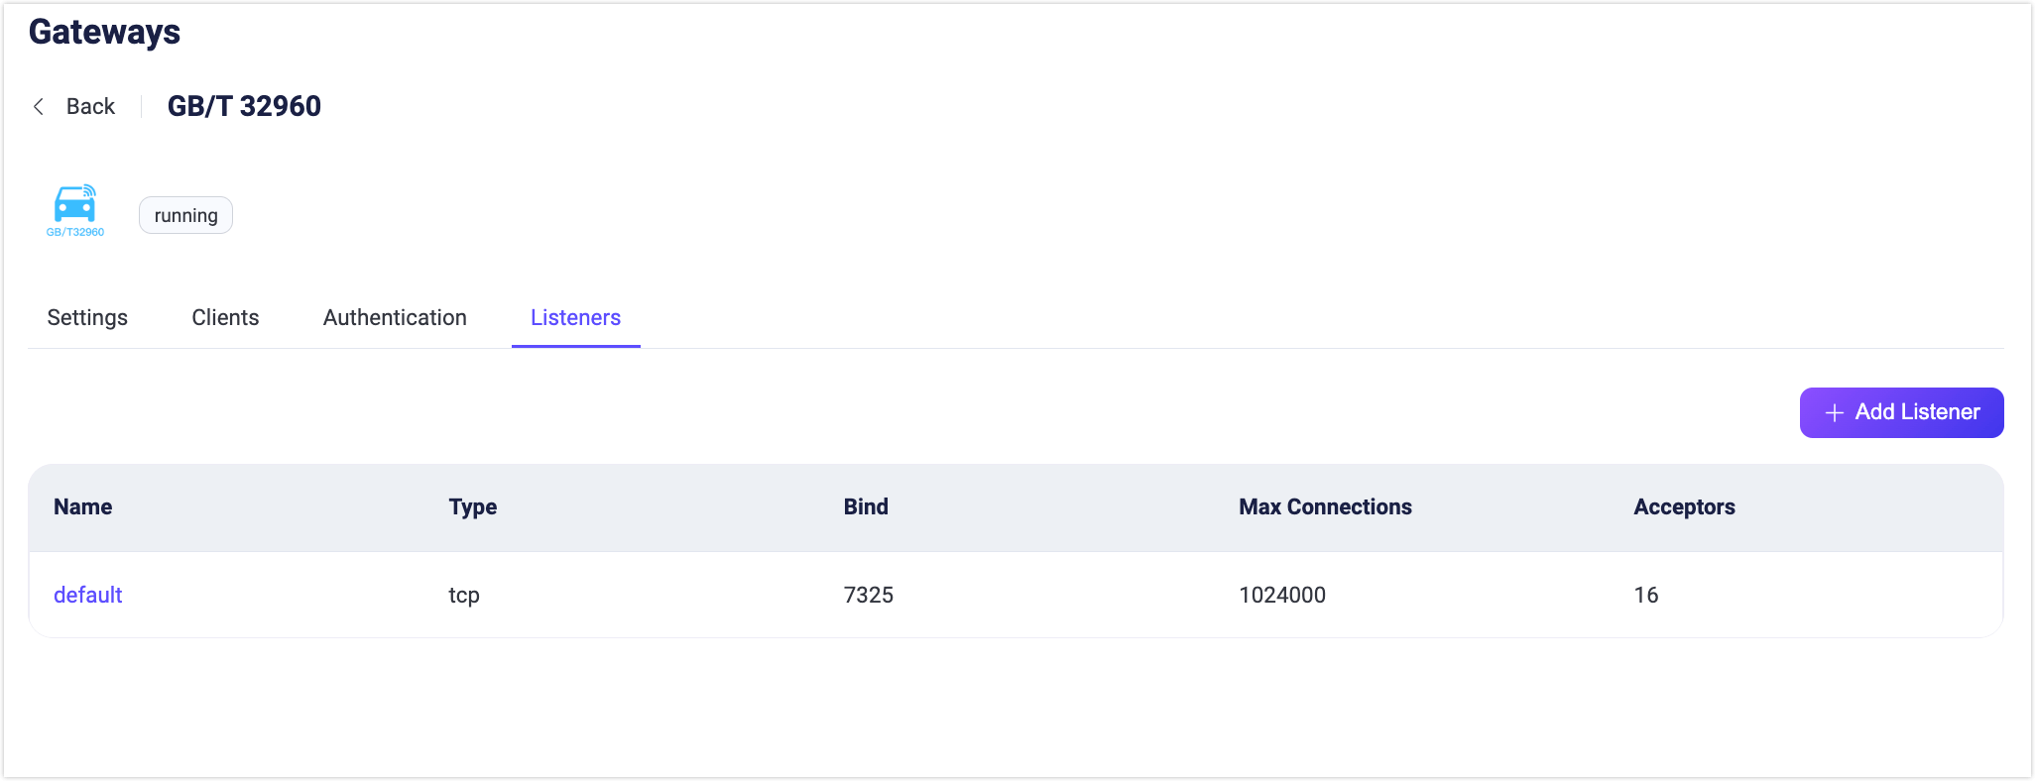Screen dimensions: 2035x781
Task: Click the GB/T32960 car gateway icon
Action: pyautogui.click(x=75, y=209)
